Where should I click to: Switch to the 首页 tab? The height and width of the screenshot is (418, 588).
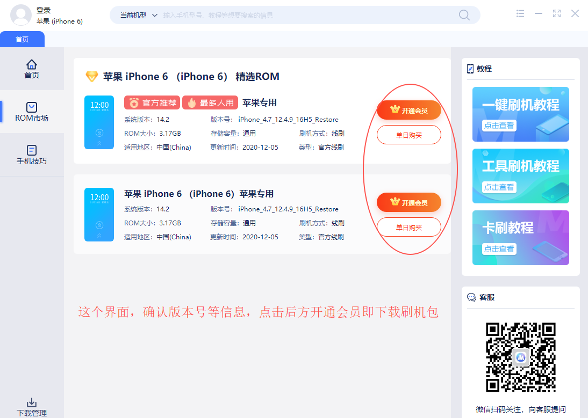(x=22, y=39)
